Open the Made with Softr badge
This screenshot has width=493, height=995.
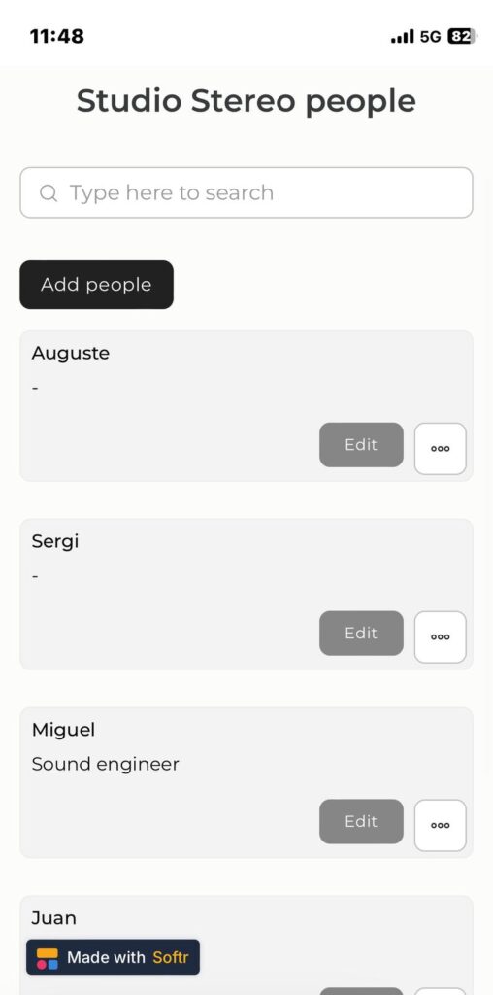click(113, 957)
